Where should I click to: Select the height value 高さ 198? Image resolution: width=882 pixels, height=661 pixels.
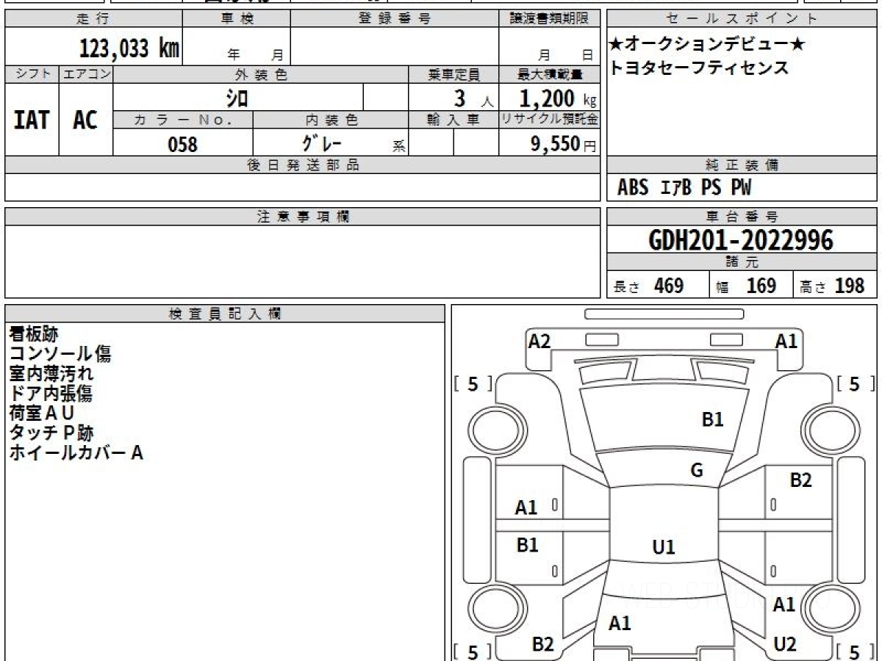(833, 286)
